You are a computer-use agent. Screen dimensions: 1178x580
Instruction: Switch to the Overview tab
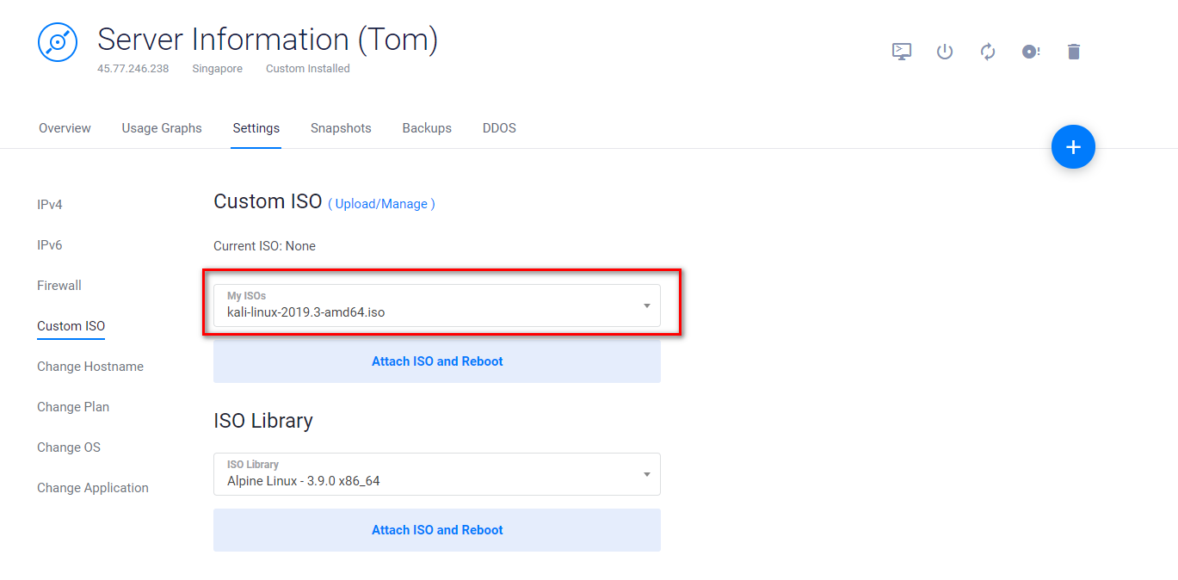[x=65, y=128]
